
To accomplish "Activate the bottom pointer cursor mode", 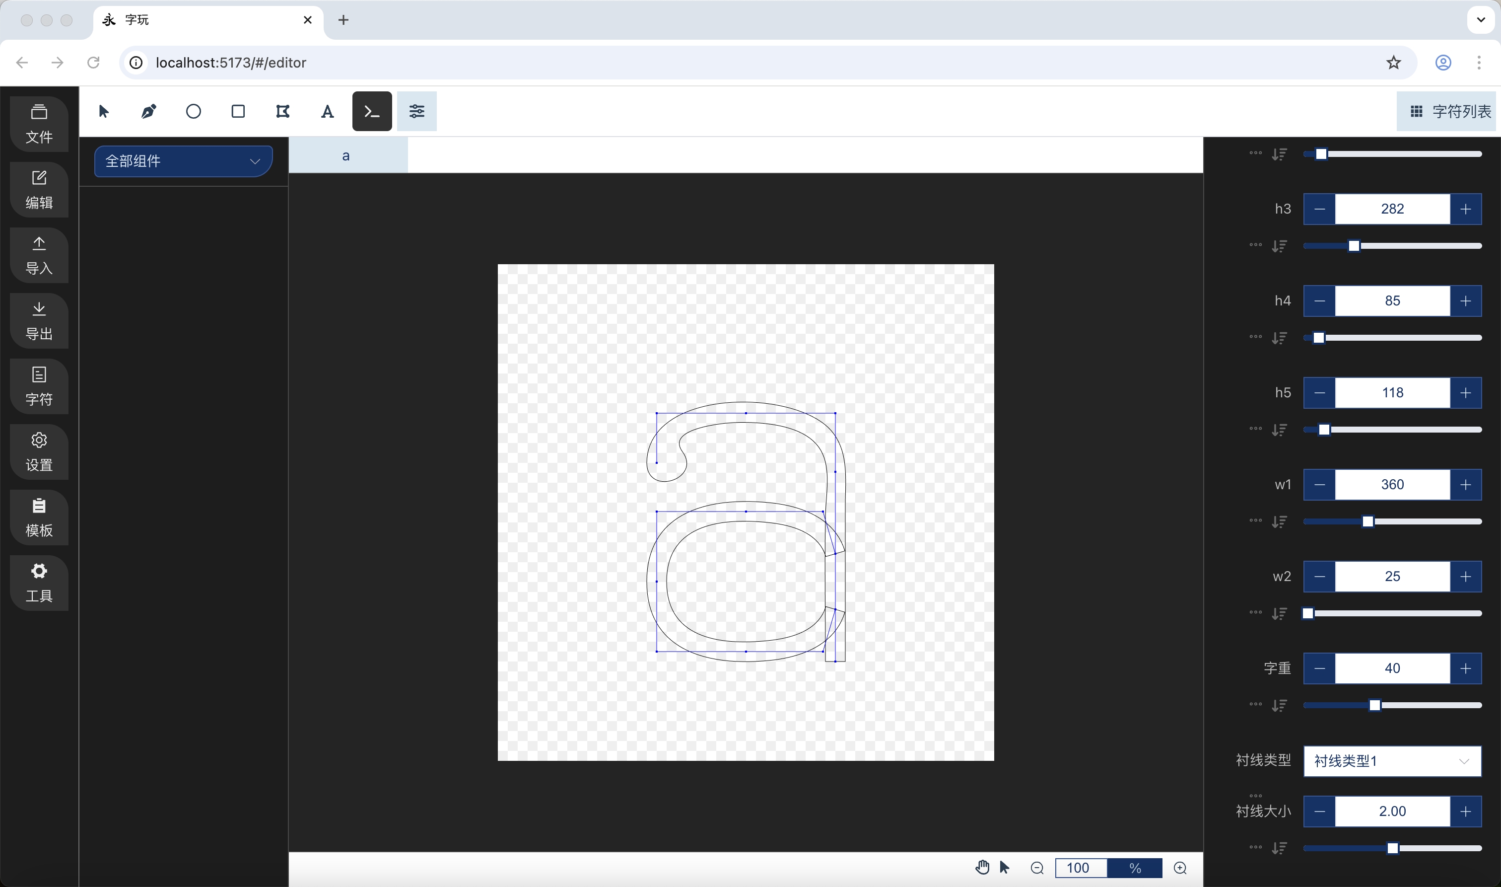I will click(x=1005, y=867).
